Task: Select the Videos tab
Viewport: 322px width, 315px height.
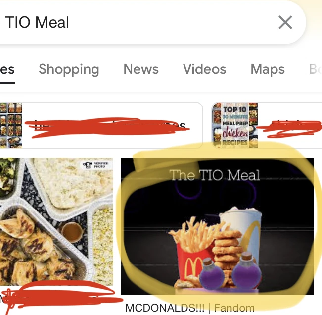Action: pyautogui.click(x=205, y=69)
